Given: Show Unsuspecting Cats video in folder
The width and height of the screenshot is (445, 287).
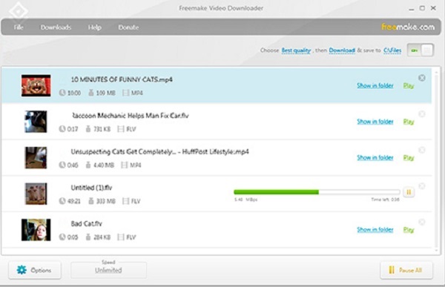Looking at the screenshot, I should pos(375,157).
